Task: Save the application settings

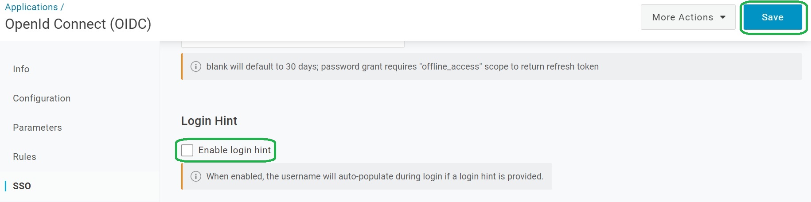Action: tap(772, 17)
